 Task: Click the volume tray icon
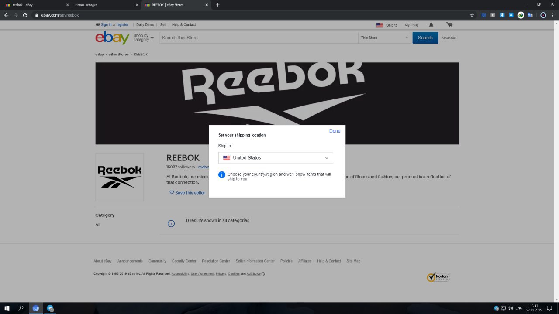(510, 308)
